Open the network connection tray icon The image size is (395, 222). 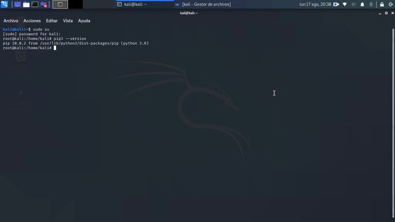pyautogui.click(x=344, y=4)
